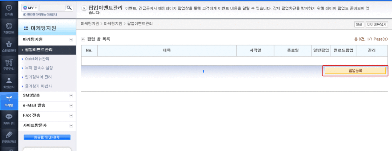
Task: Select 팝업이벤트관리 menu item
Action: click(x=47, y=50)
